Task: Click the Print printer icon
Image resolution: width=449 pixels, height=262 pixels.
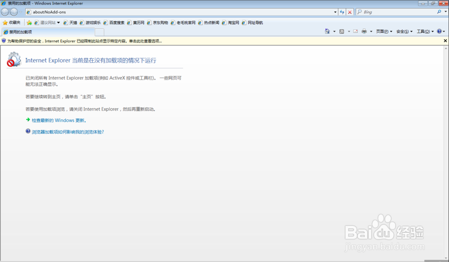Action: click(364, 31)
